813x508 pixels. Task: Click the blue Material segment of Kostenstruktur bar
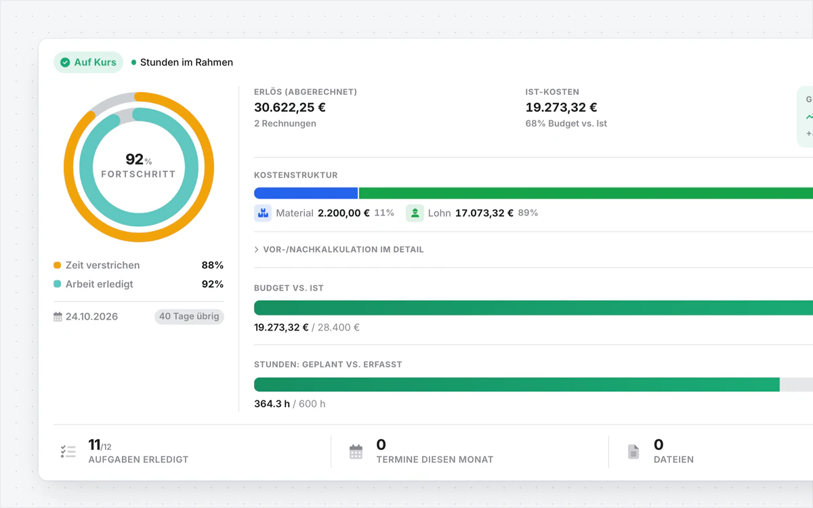pyautogui.click(x=306, y=193)
